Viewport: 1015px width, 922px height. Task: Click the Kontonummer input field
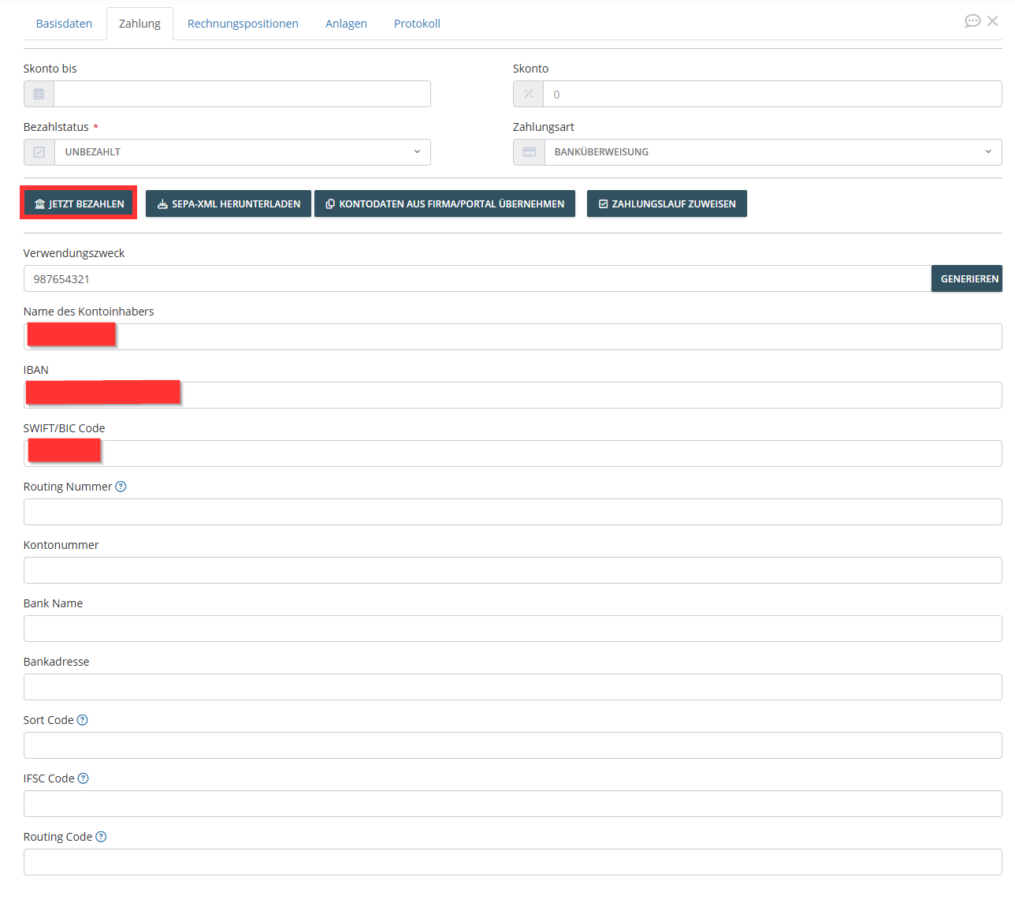tap(513, 570)
